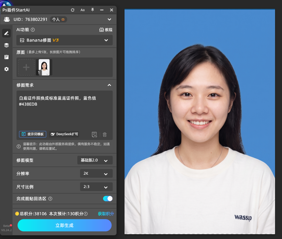Click the user avatar icon next to UID
The image size is (282, 239).
coord(7,19)
